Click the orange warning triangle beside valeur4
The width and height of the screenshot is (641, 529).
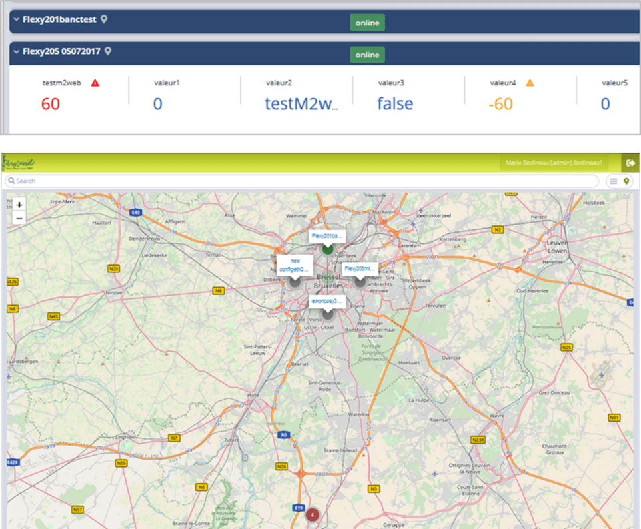(530, 83)
